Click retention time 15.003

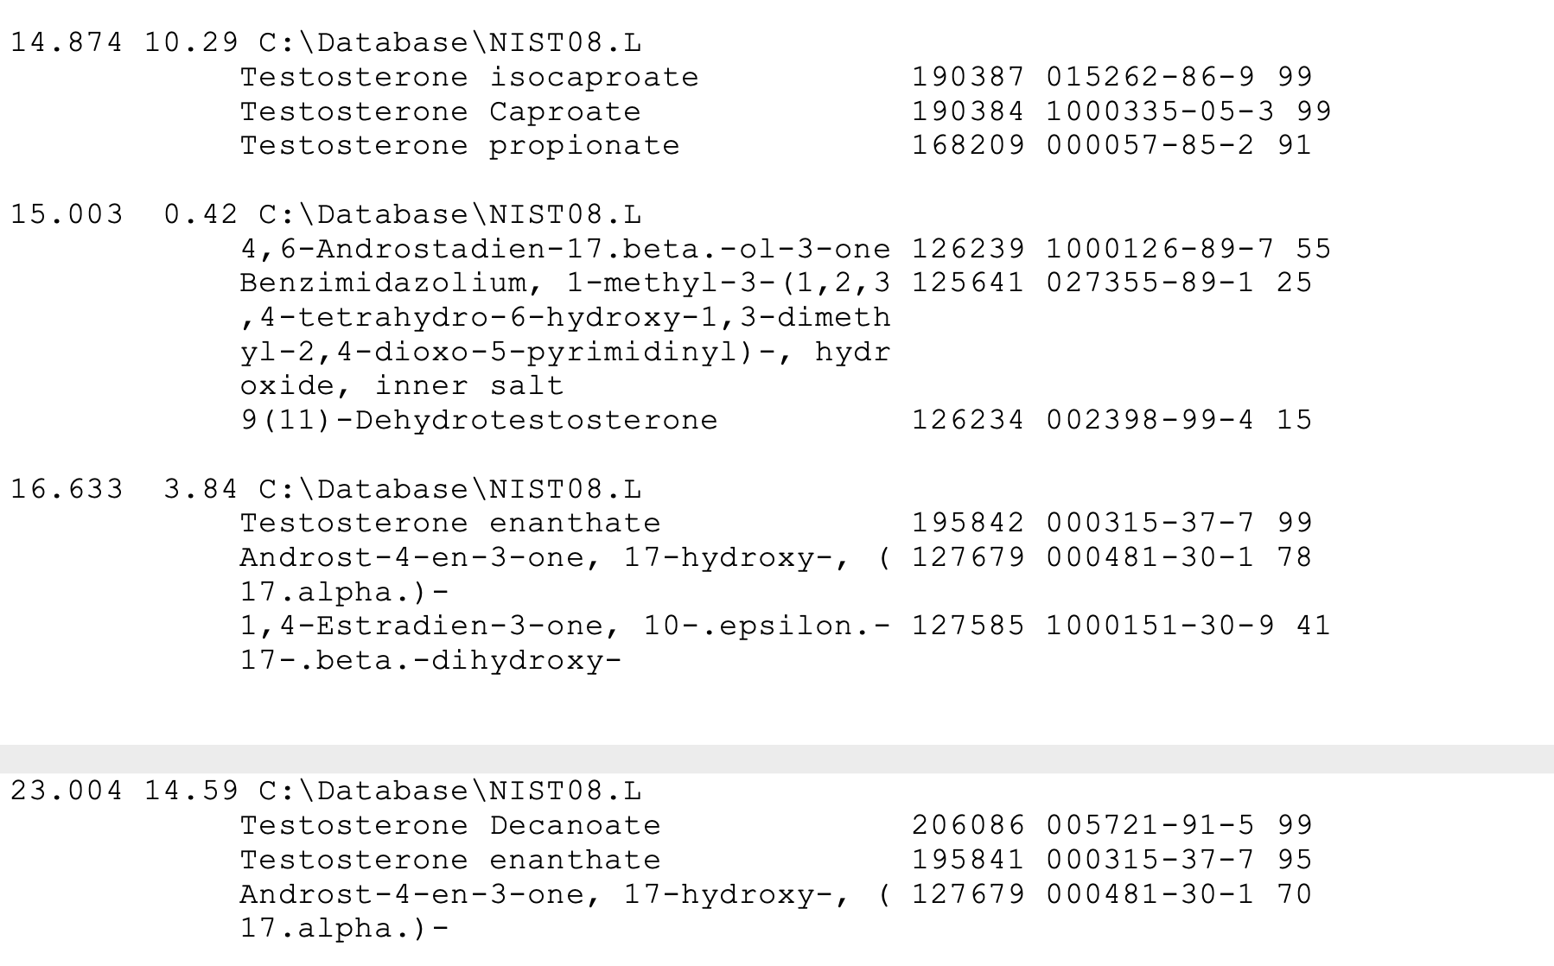(x=67, y=214)
